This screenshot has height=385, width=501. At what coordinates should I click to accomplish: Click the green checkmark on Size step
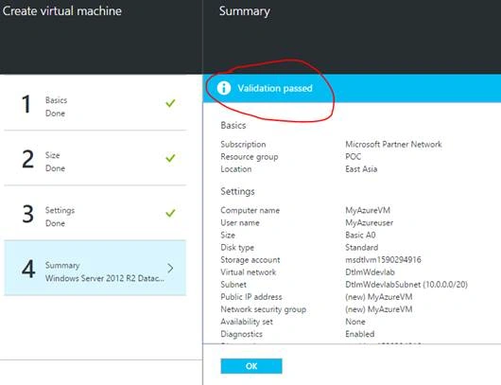[x=170, y=158]
